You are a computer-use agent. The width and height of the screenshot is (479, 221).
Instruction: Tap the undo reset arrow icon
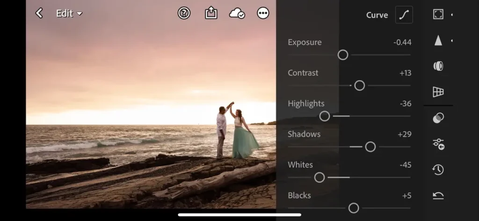(x=438, y=196)
